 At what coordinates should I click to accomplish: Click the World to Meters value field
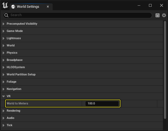click(x=102, y=103)
